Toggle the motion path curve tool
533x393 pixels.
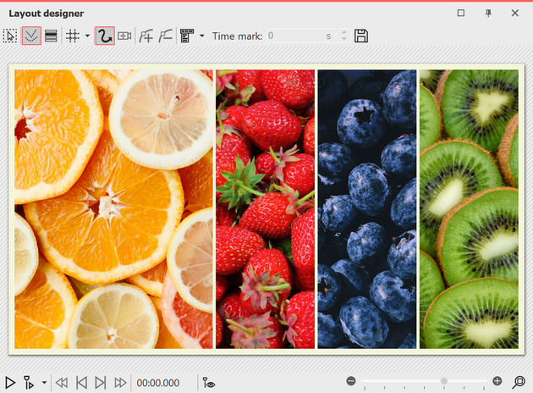pos(105,36)
